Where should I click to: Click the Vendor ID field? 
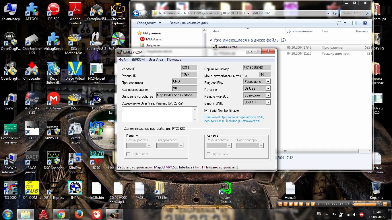click(189, 68)
